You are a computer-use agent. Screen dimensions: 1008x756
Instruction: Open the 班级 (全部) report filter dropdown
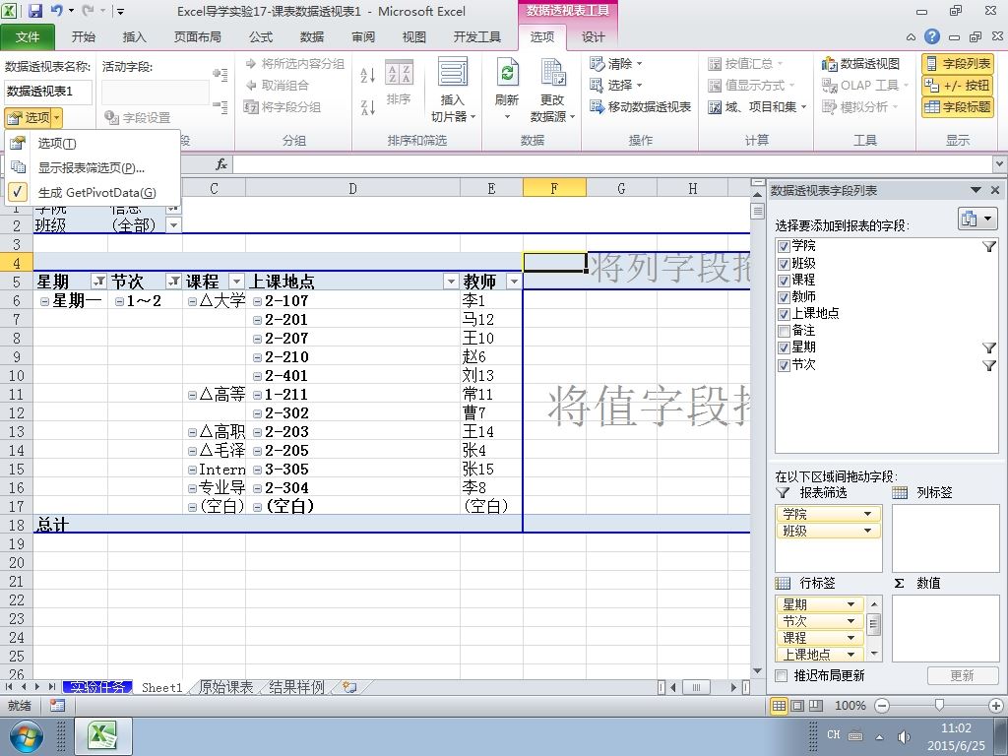point(173,225)
